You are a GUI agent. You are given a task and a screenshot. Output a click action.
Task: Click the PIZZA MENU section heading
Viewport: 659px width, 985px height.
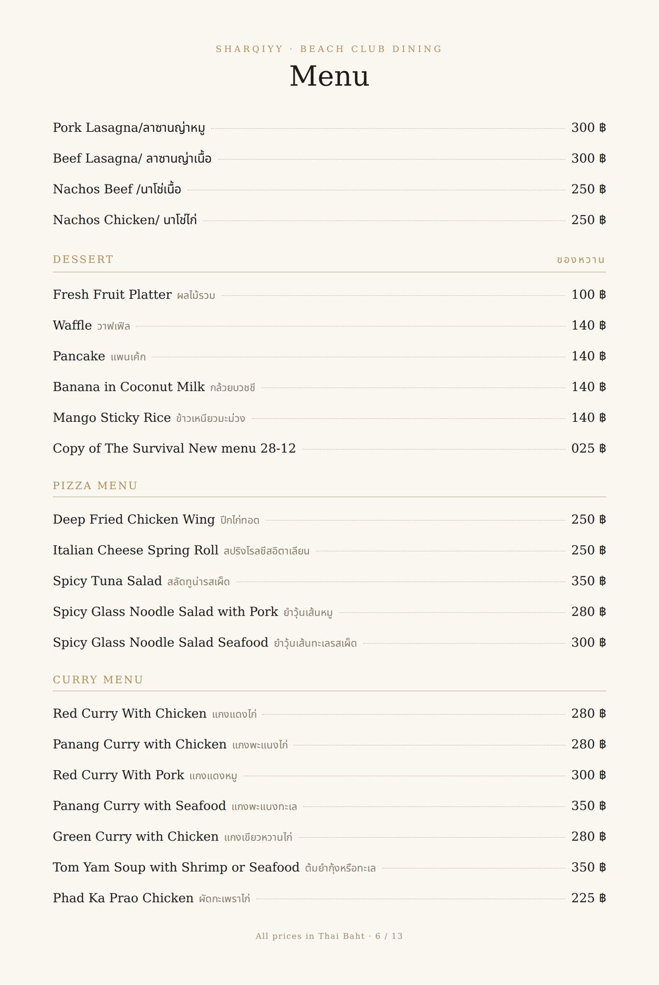tap(95, 486)
